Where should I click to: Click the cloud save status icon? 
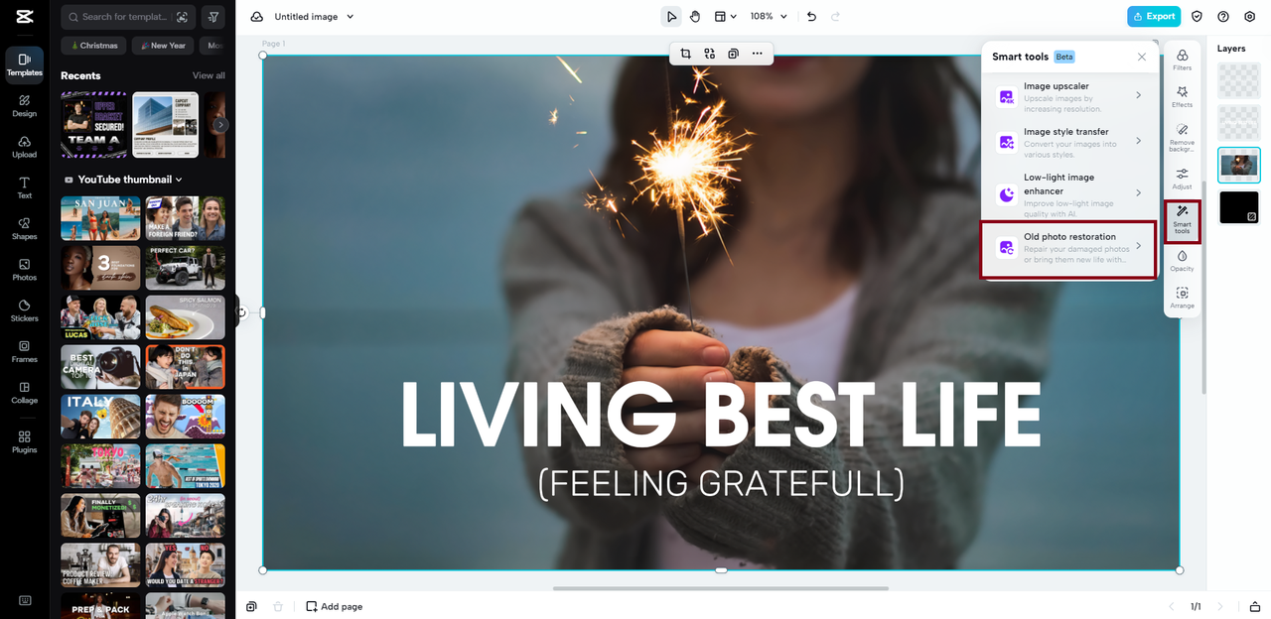[257, 17]
